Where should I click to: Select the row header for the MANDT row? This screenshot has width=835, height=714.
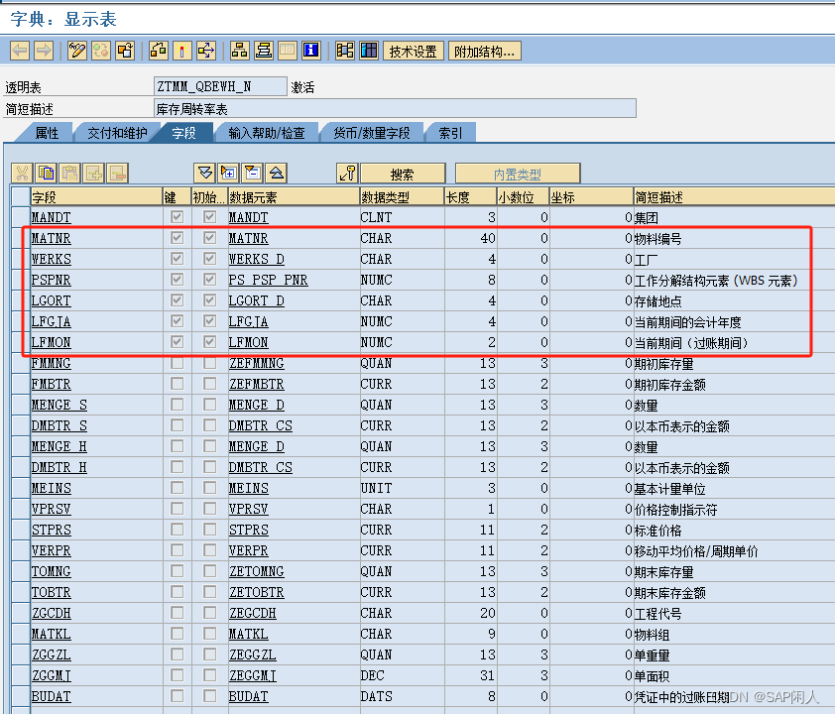(20, 217)
